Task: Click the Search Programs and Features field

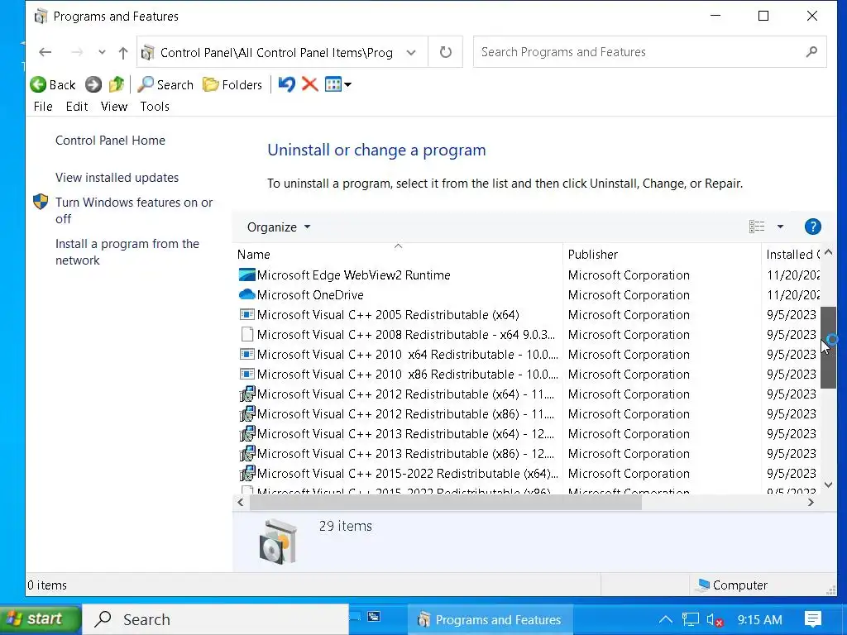Action: tap(650, 52)
